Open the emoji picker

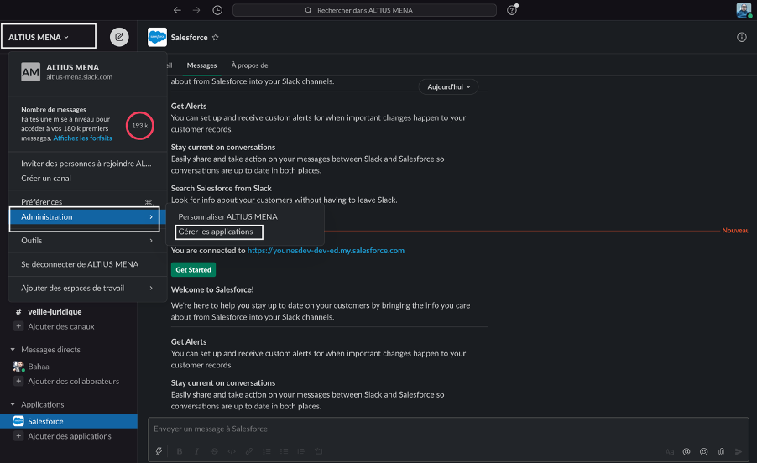pyautogui.click(x=704, y=452)
